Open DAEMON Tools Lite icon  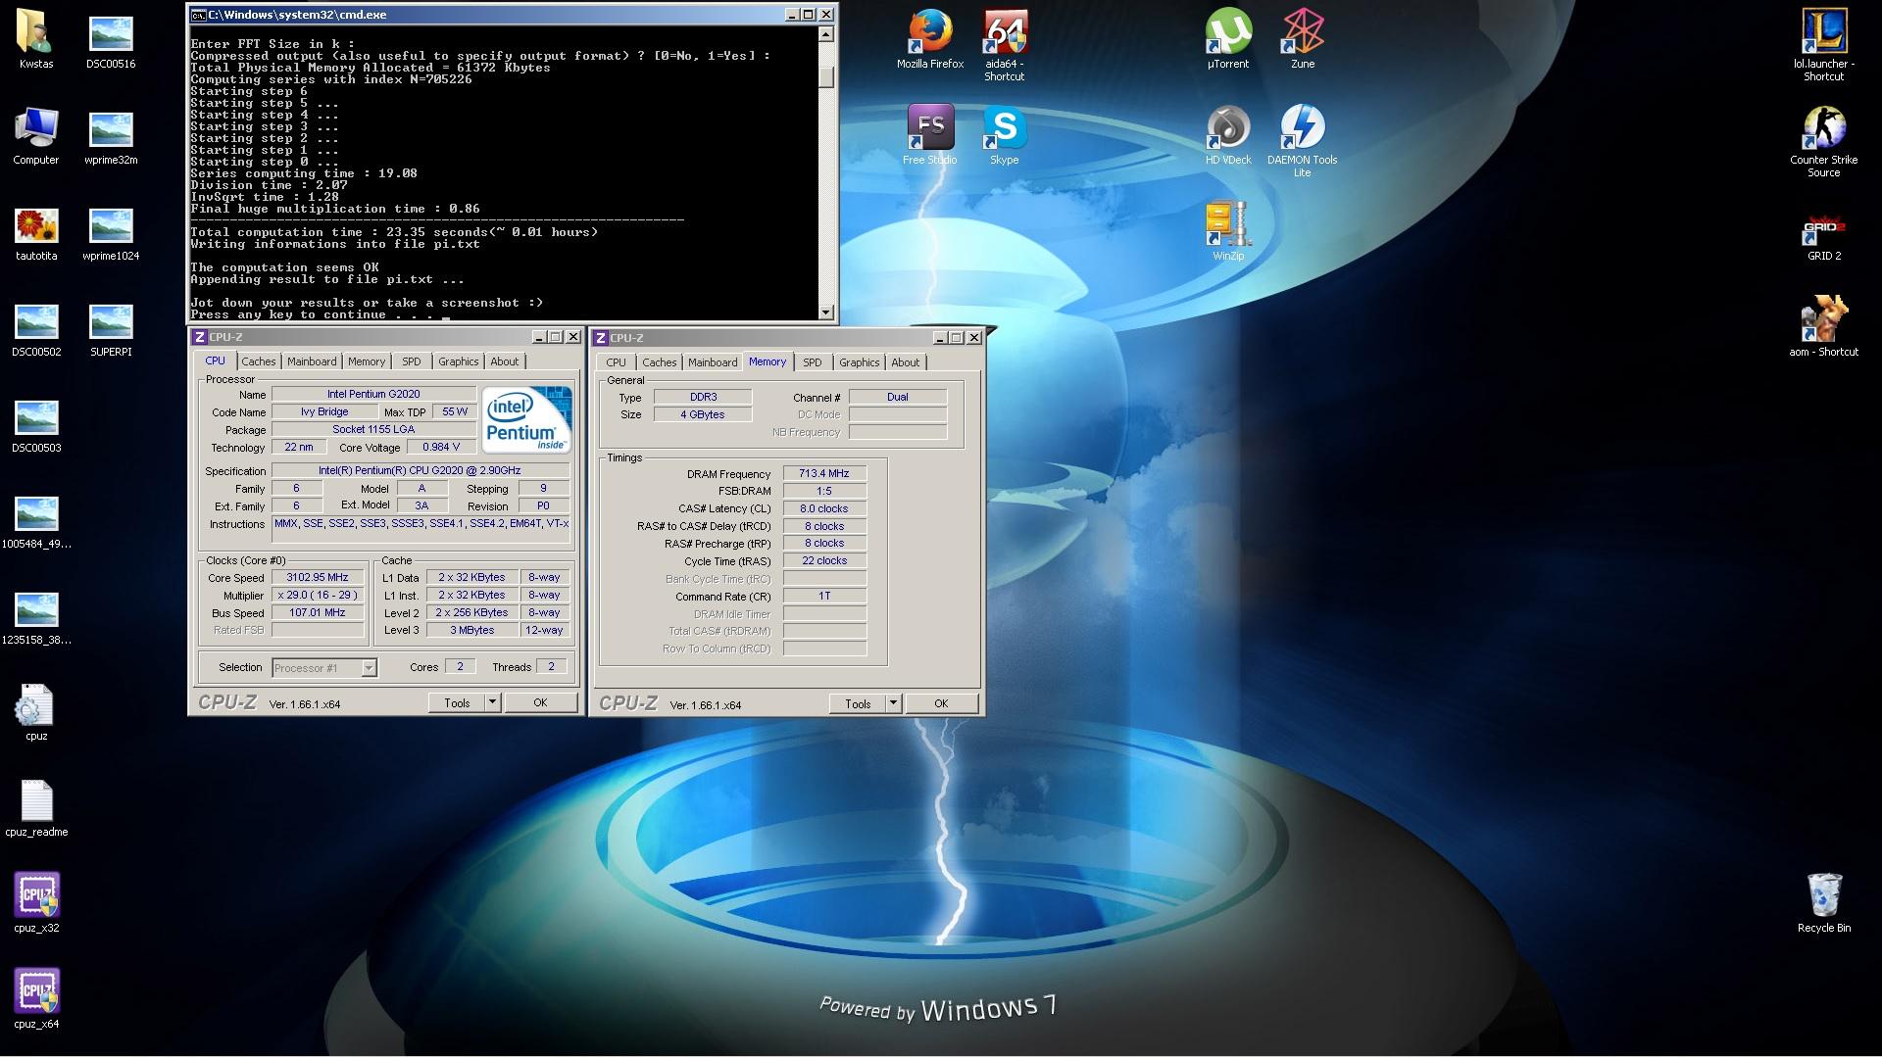tap(1303, 141)
